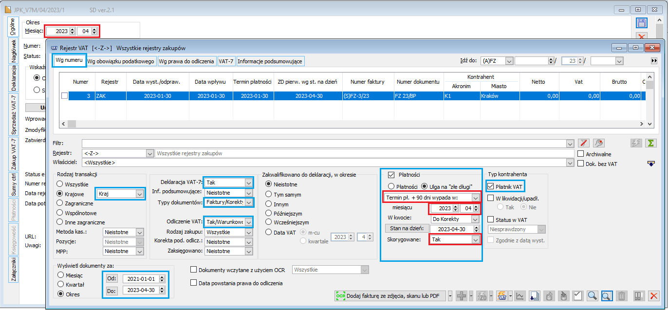
Task: Select the Wszystkie transaction type radio
Action: [x=60, y=184]
